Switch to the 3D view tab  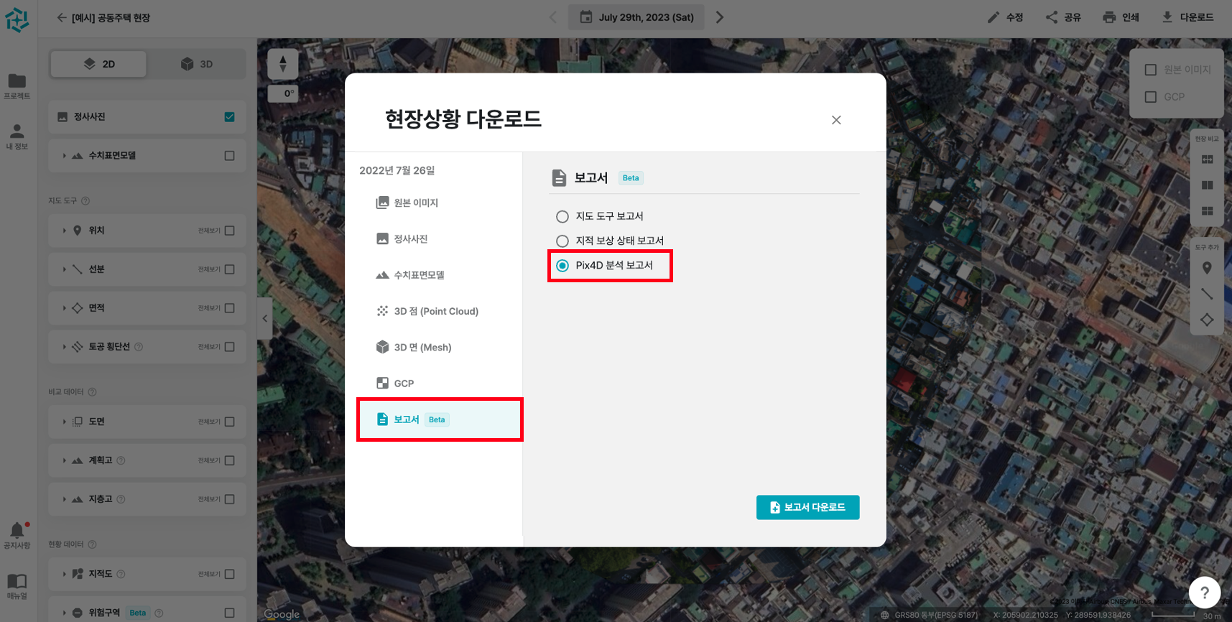click(x=197, y=64)
